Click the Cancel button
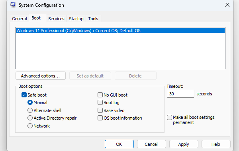 [151, 144]
